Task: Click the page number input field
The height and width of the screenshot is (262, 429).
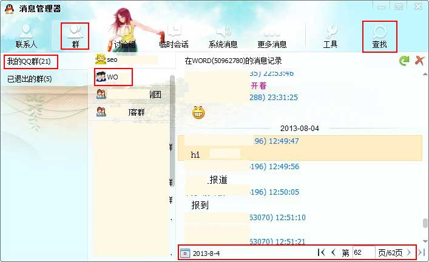Action: 363,252
